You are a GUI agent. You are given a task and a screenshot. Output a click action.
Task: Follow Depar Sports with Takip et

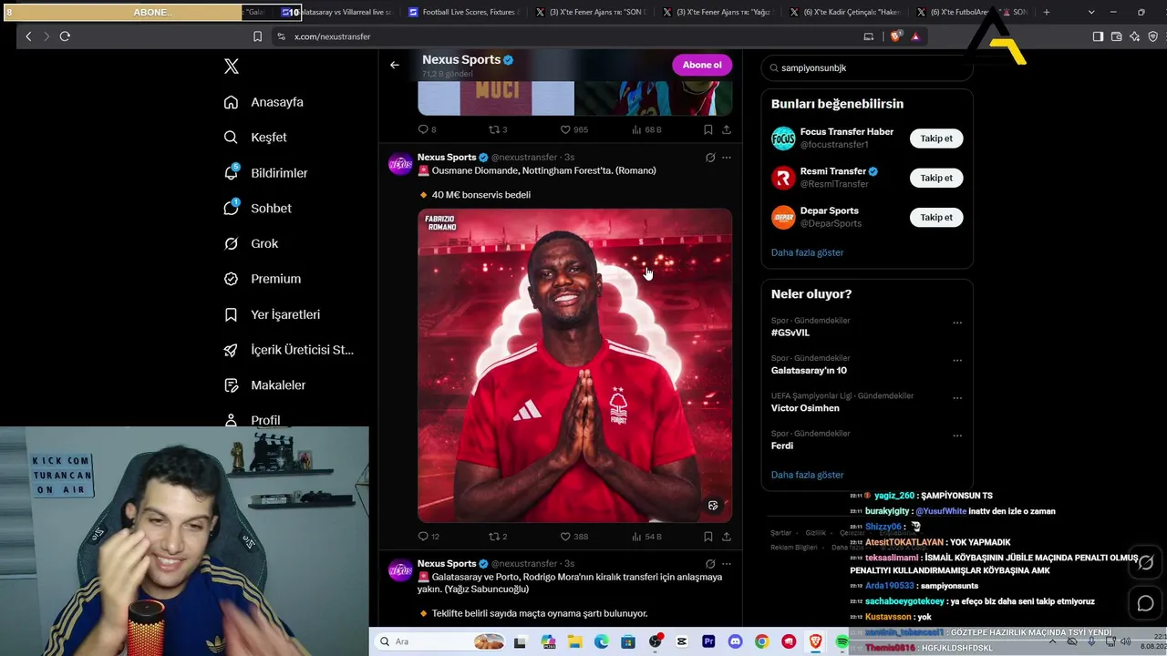(x=936, y=217)
